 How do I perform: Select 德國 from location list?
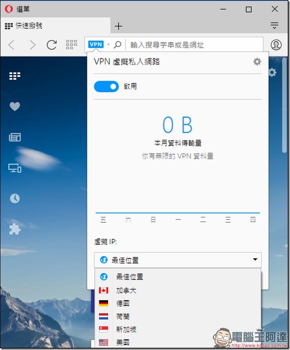(178, 303)
